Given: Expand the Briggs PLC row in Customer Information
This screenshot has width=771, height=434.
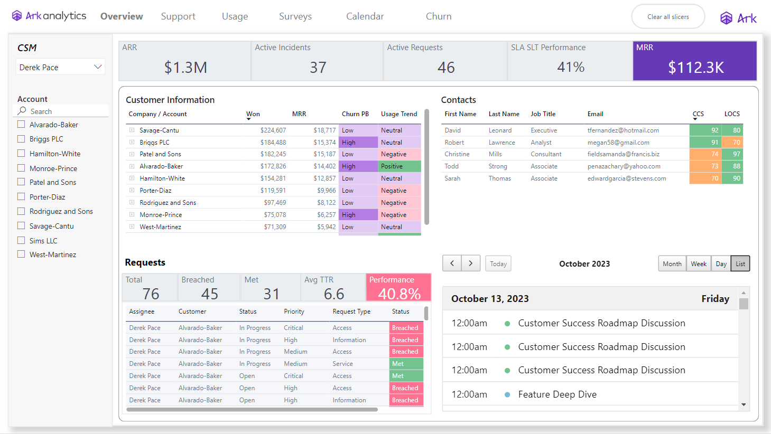Looking at the screenshot, I should point(131,142).
